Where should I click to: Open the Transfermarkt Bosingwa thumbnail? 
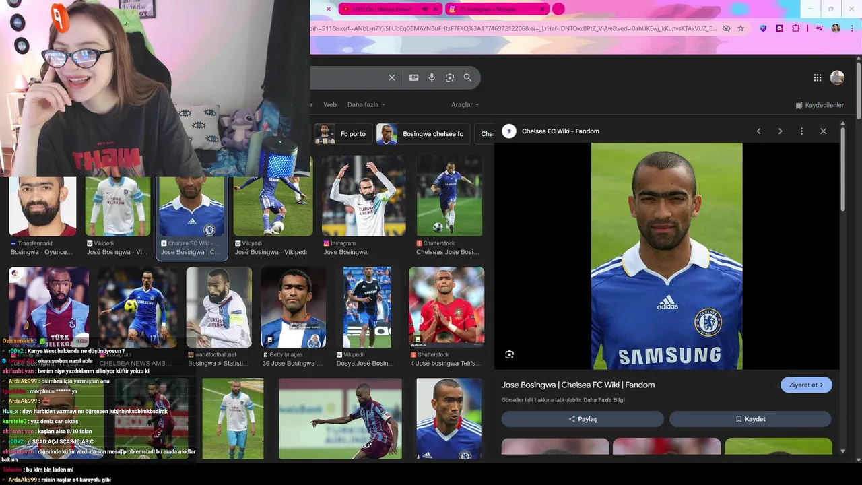pyautogui.click(x=43, y=206)
